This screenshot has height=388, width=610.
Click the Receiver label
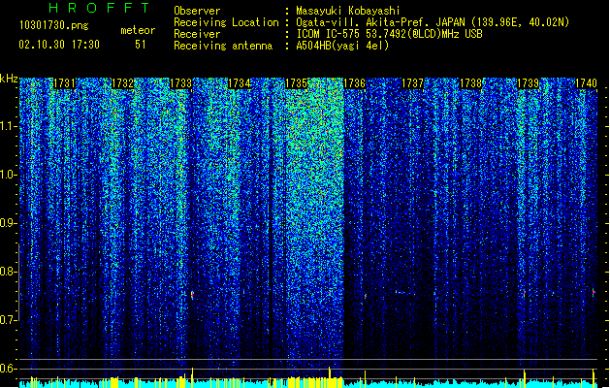coord(197,34)
